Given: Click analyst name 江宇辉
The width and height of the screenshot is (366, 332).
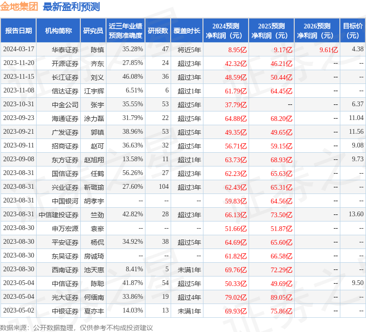Looking at the screenshot, I should click(x=94, y=91).
